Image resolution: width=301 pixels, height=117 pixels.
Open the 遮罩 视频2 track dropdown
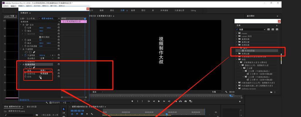click(45, 70)
